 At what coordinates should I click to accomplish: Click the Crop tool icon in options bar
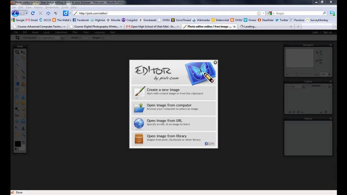click(17, 38)
